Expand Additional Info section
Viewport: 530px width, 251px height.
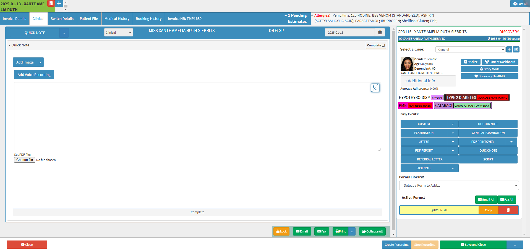click(420, 81)
